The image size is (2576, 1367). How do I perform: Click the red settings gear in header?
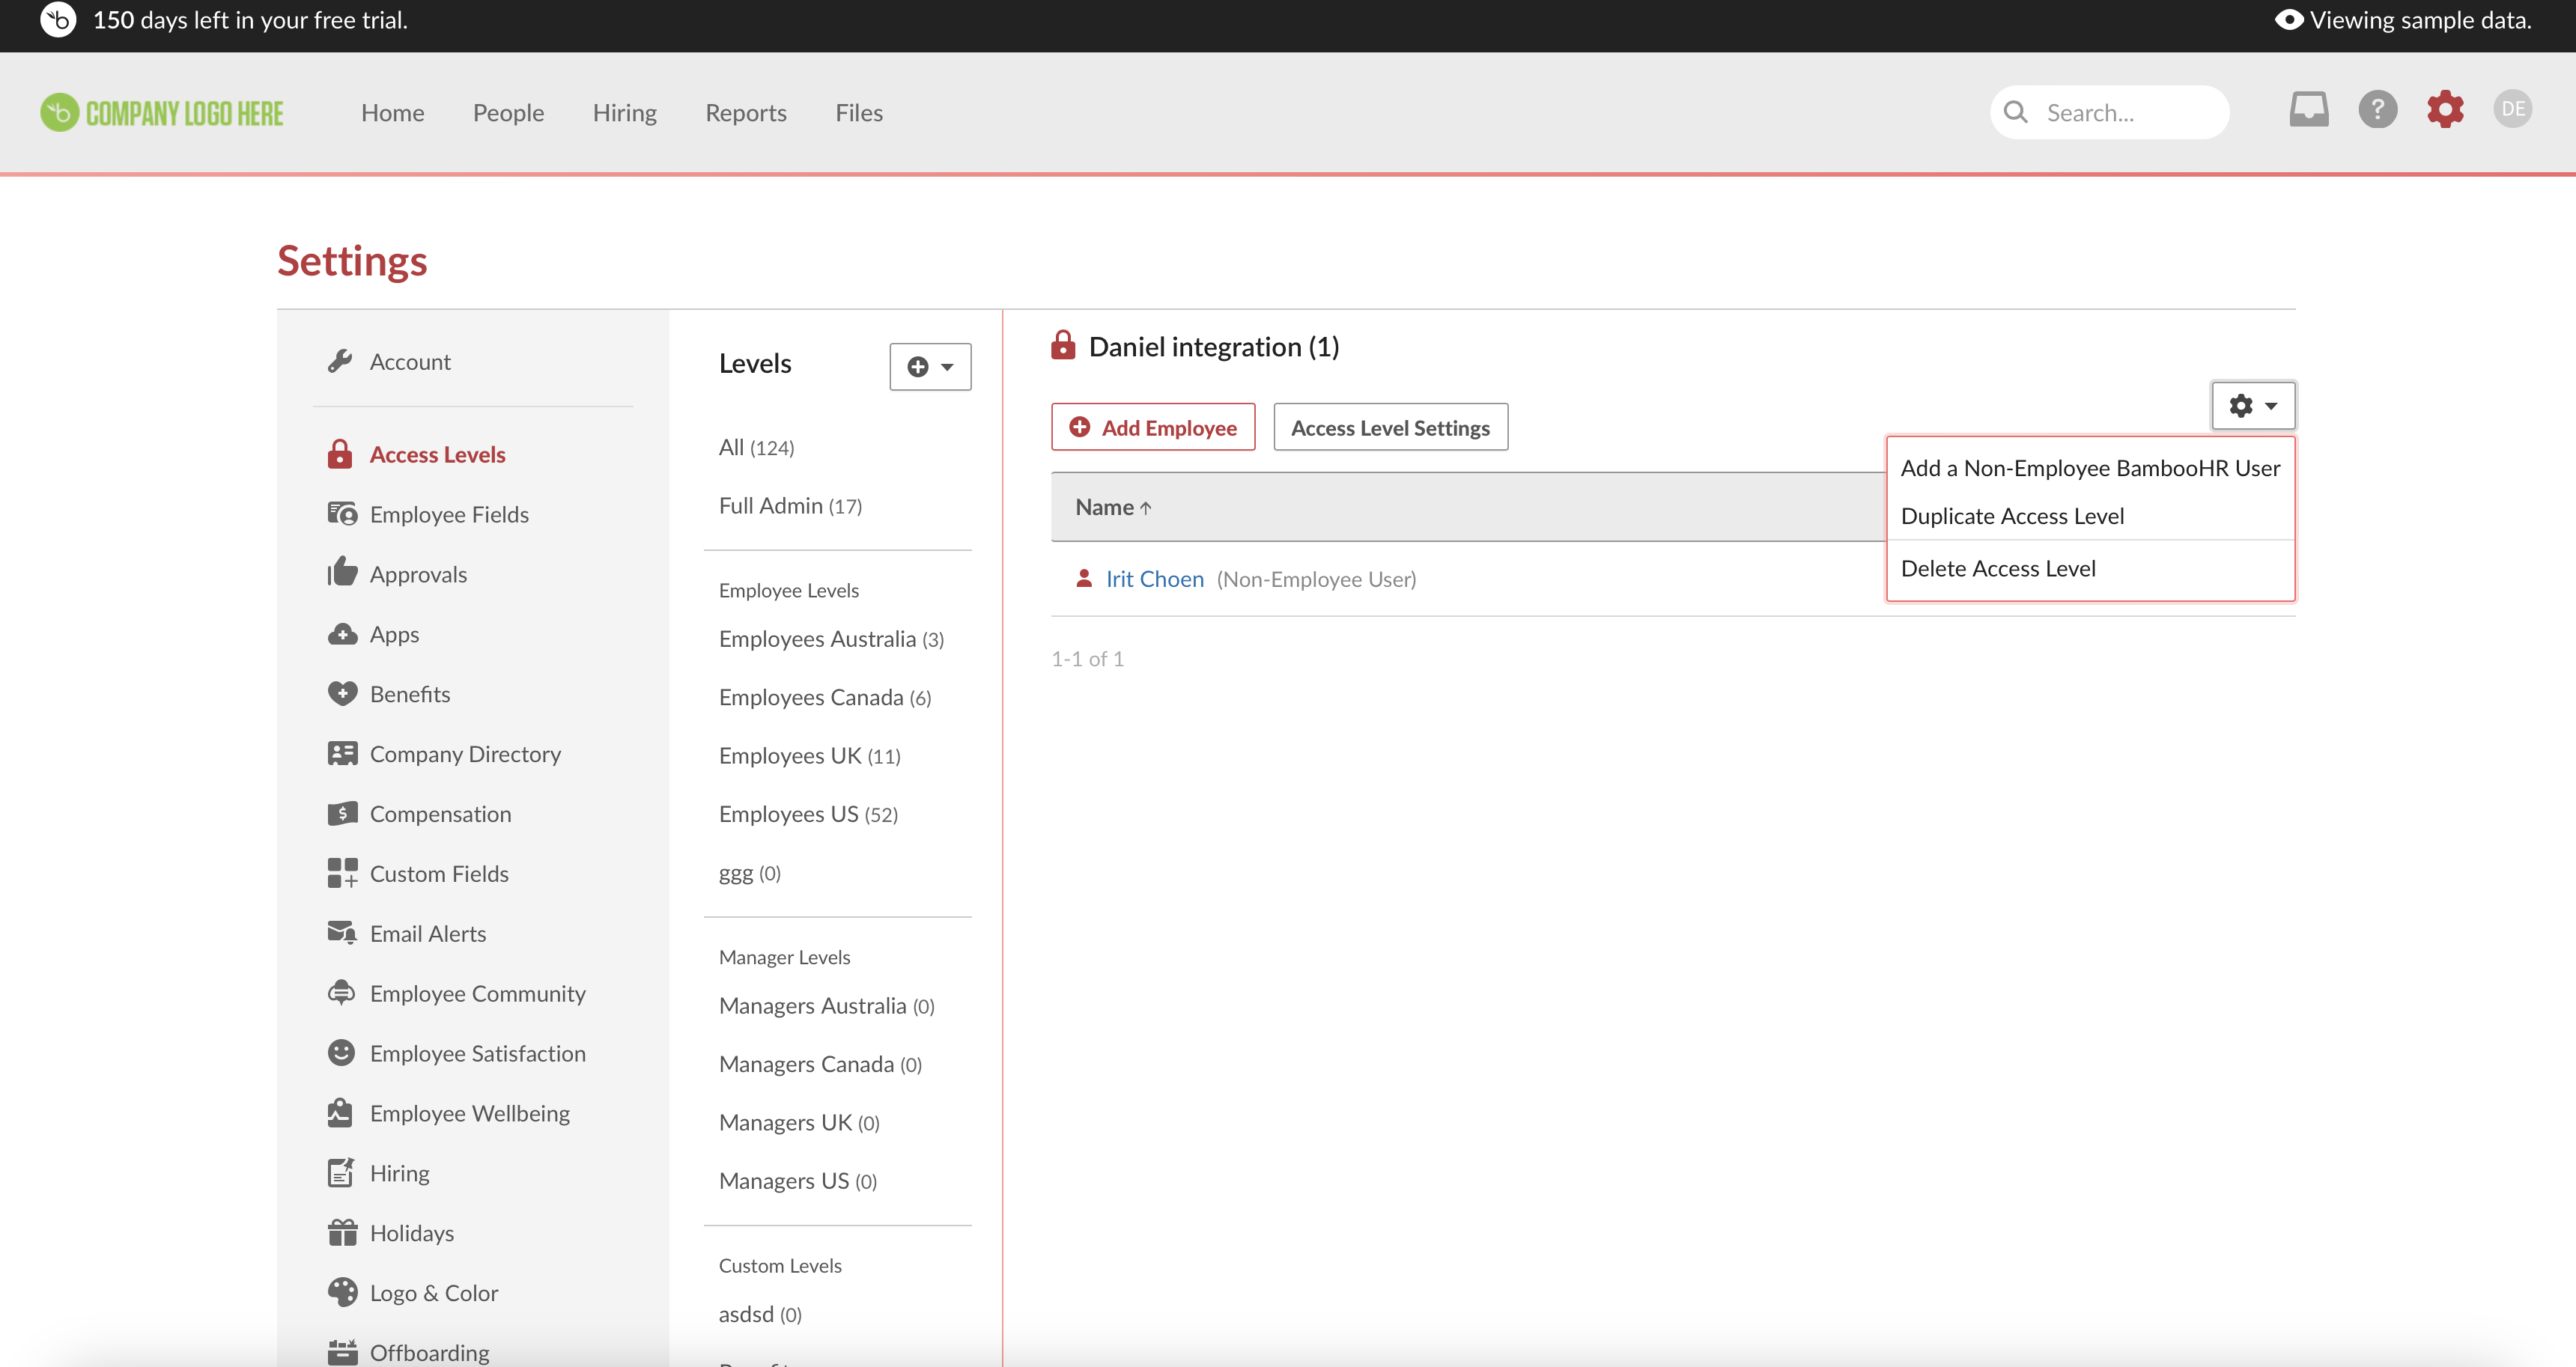click(x=2445, y=110)
